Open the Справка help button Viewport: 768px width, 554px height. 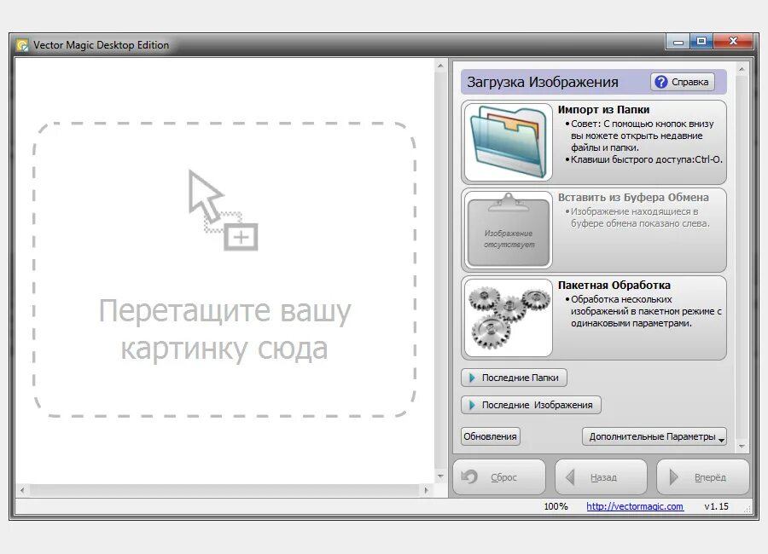tap(683, 82)
